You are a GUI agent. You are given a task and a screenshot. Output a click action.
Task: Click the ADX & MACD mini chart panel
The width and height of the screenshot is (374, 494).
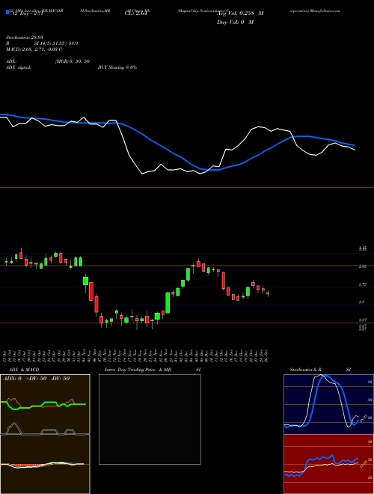coord(45,434)
